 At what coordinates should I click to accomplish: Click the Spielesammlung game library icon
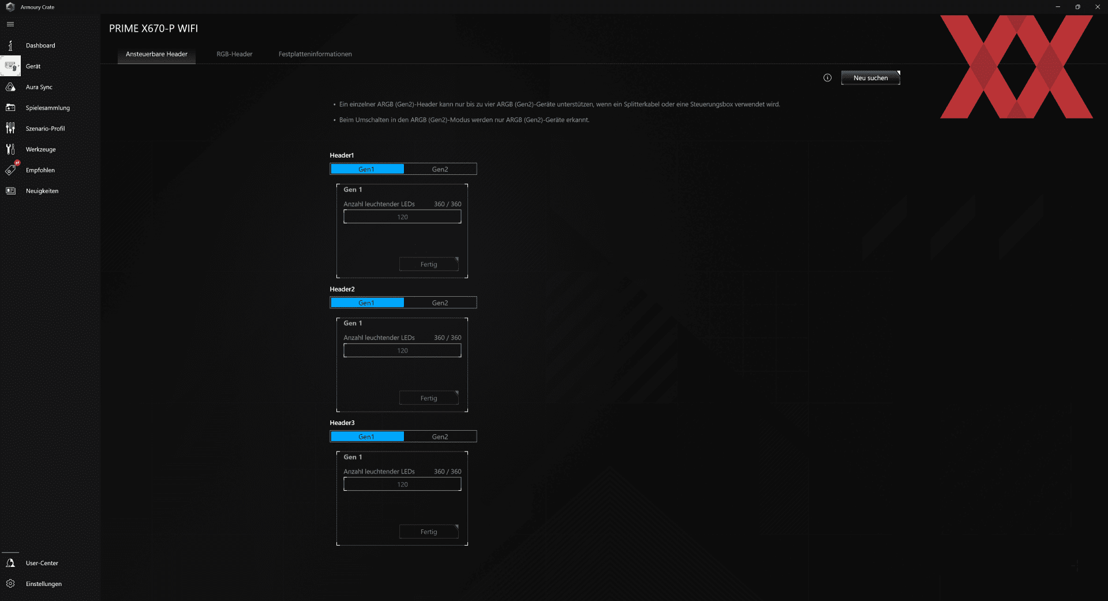click(x=10, y=108)
